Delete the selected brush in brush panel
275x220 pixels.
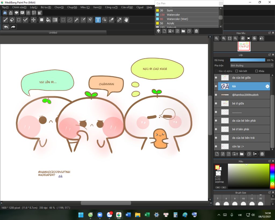pos(196,31)
